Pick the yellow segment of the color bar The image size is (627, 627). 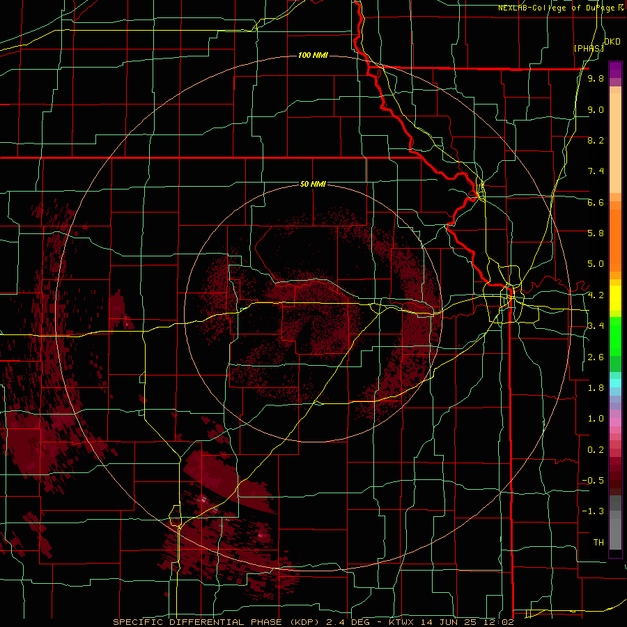[x=615, y=298]
